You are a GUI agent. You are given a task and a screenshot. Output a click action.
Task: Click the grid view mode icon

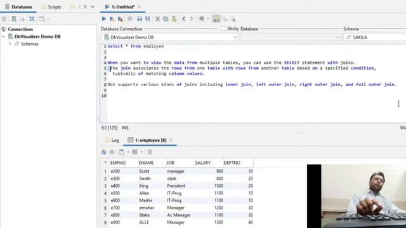[x=135, y=152]
